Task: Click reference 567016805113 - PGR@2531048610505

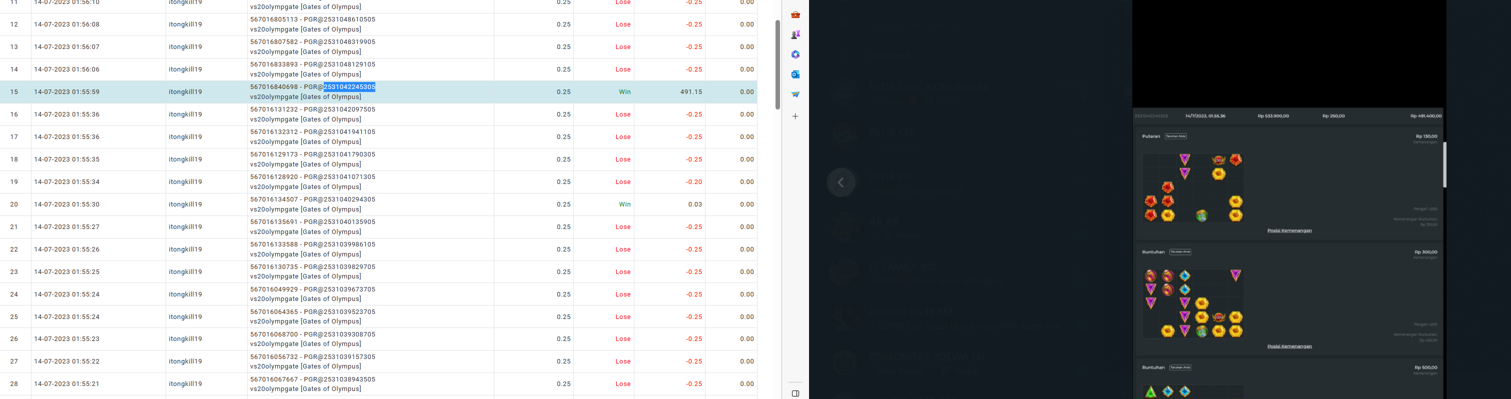Action: point(313,19)
